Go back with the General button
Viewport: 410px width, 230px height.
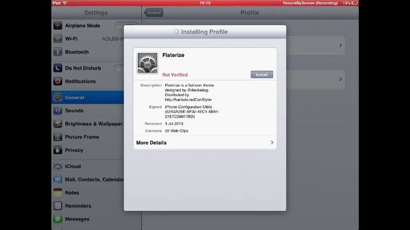[x=154, y=13]
